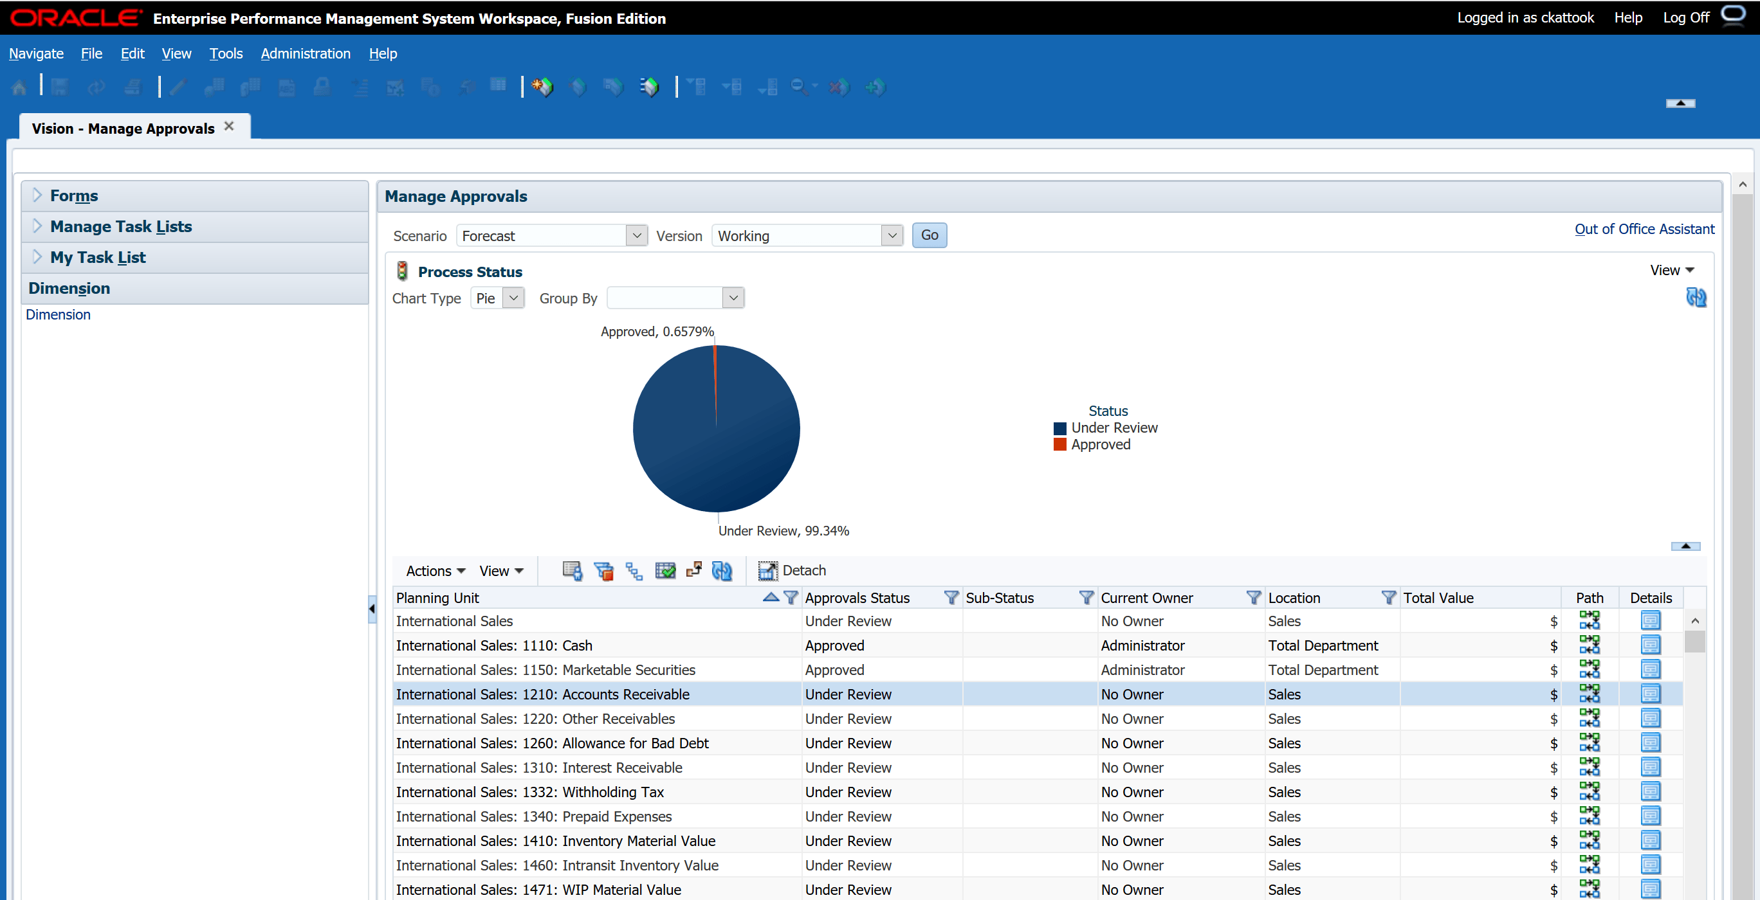
Task: Click the Log Off link
Action: pyautogui.click(x=1685, y=18)
